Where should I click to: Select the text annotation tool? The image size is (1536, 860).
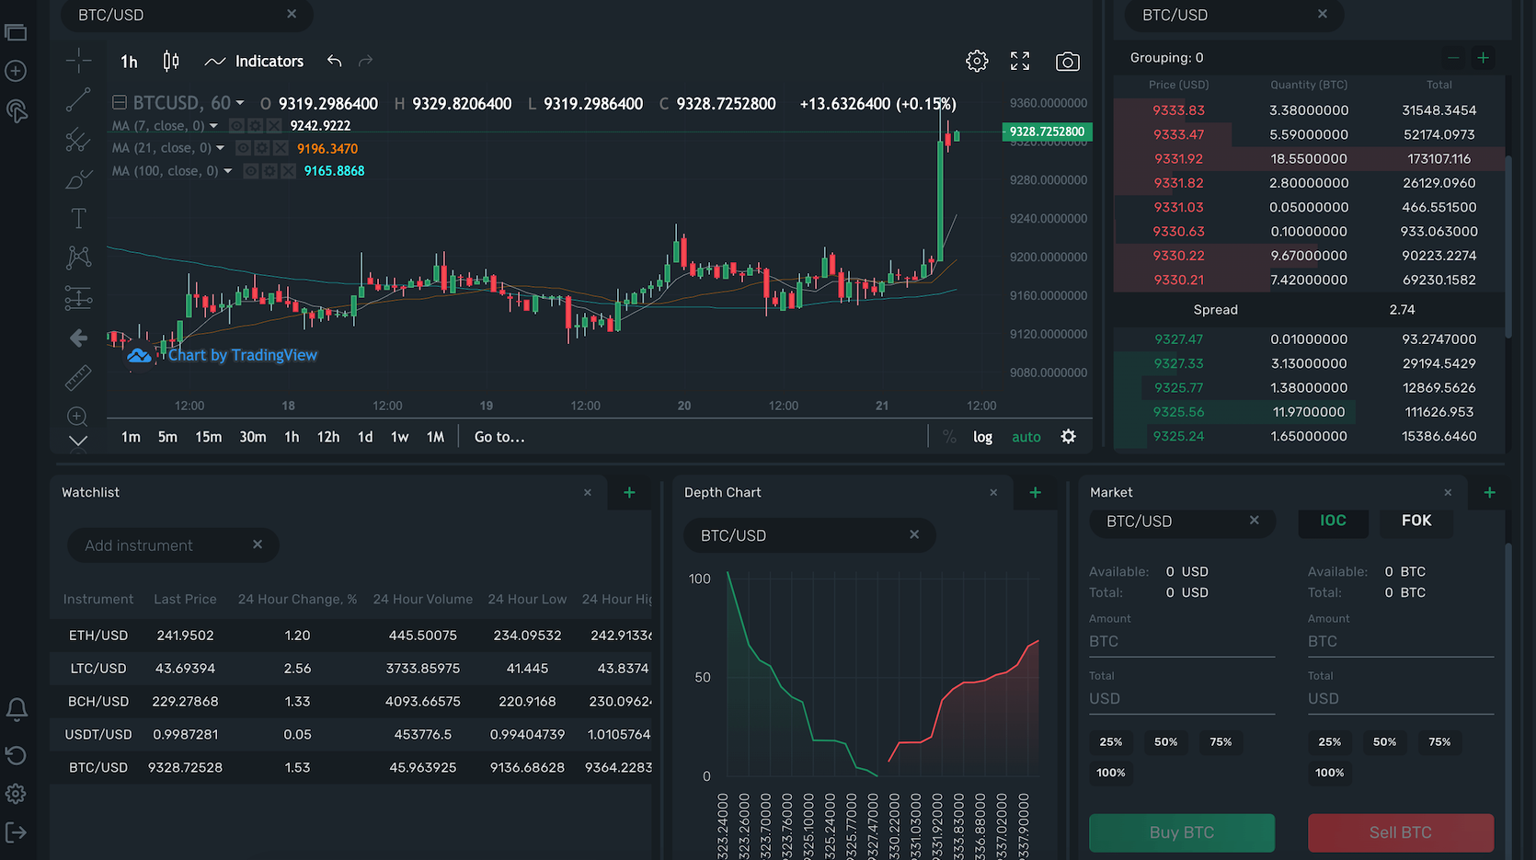click(x=78, y=218)
